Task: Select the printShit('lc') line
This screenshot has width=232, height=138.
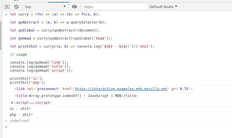Action: click(x=27, y=79)
